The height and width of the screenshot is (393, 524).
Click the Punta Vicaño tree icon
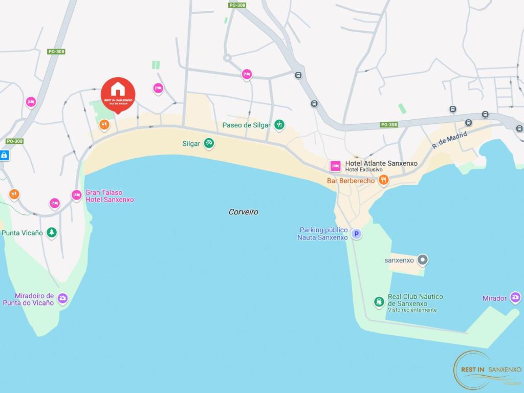click(x=52, y=232)
